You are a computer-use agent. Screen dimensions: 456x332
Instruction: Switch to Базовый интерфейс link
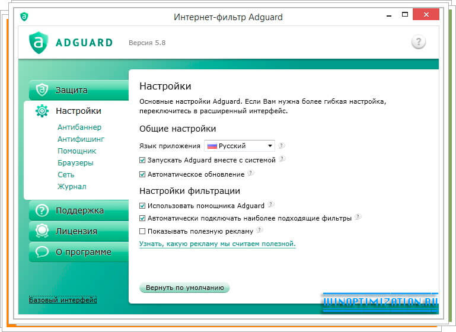(x=63, y=300)
